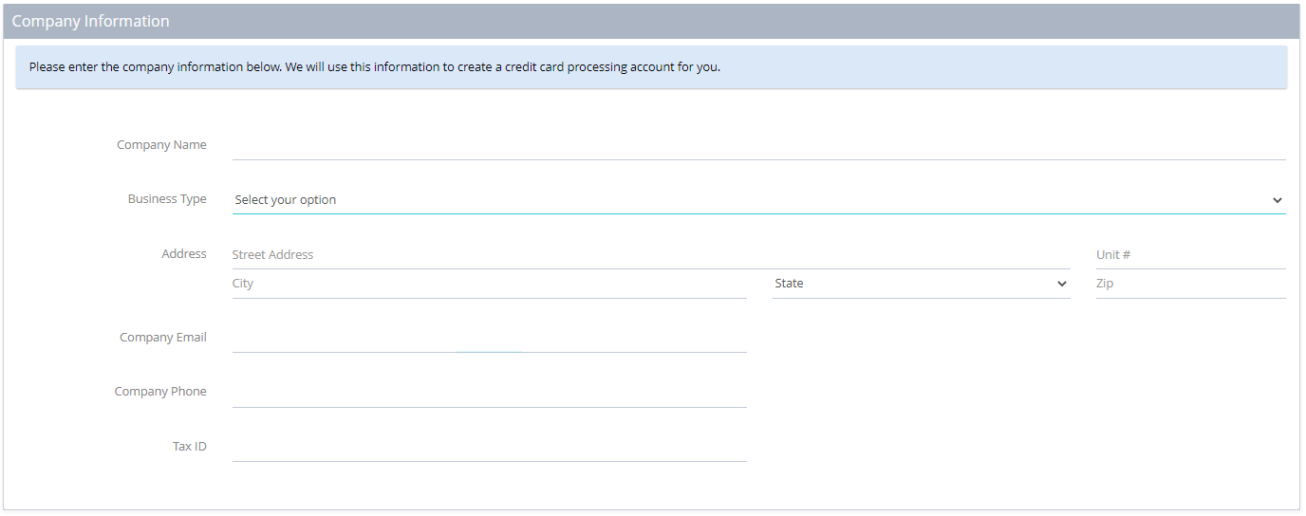Viewport: 1306px width, 516px height.
Task: Click the blue instructions banner text
Action: click(375, 67)
